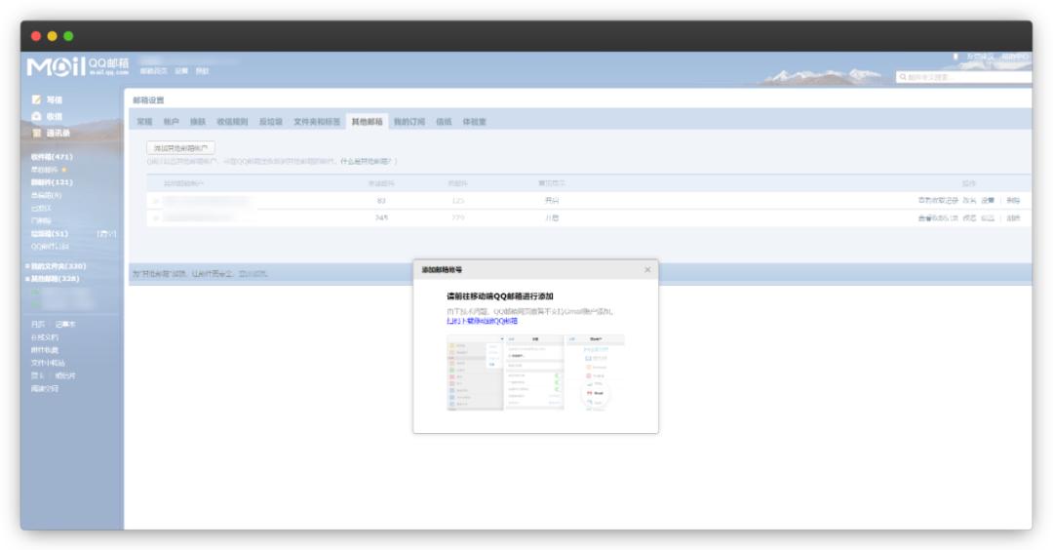Click 设置 link in header
The height and width of the screenshot is (550, 1053).
tap(181, 70)
